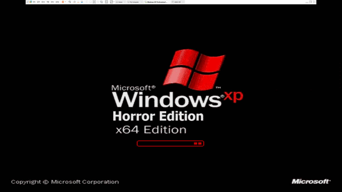Click the revert to snapshot icon

click(x=78, y=2)
